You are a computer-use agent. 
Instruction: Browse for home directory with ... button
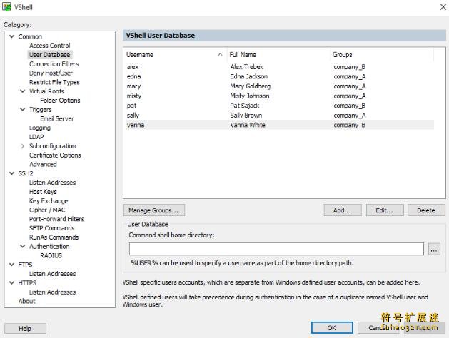point(434,249)
